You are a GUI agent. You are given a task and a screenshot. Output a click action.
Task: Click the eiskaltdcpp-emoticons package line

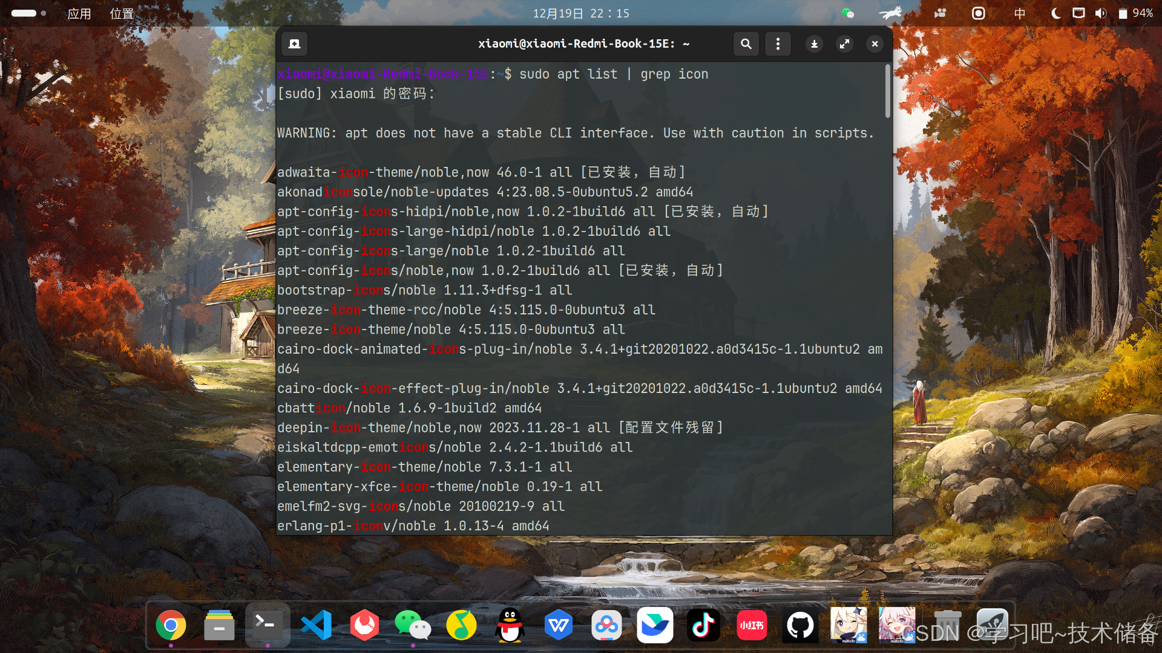pos(455,447)
